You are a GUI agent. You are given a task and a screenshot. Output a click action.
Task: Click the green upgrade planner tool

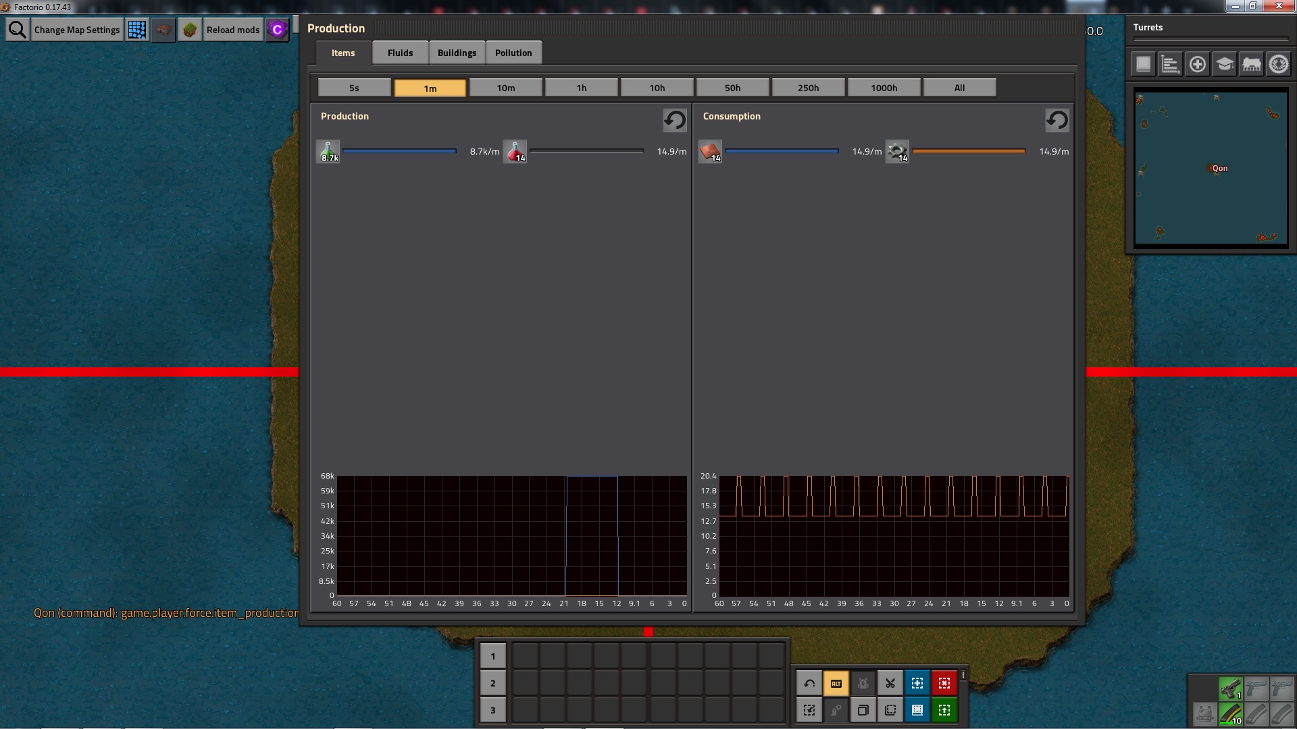(x=944, y=710)
